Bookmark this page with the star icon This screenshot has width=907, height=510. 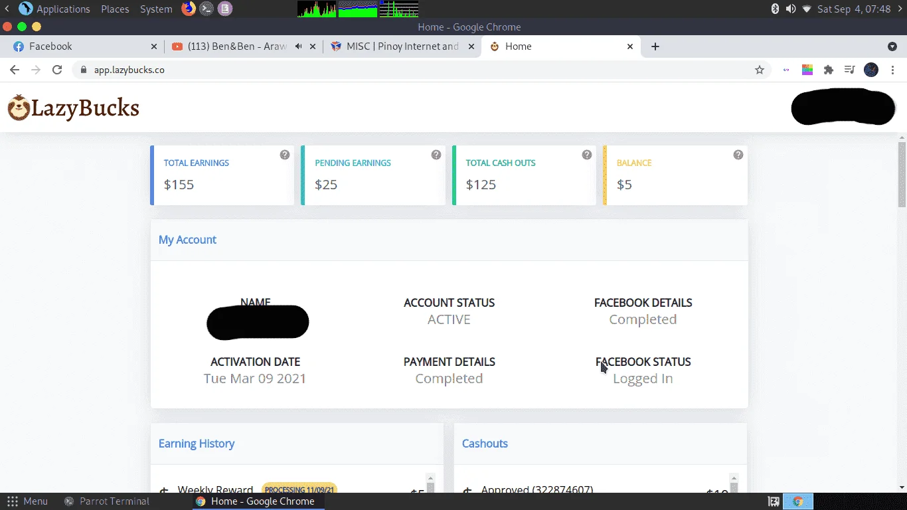pyautogui.click(x=760, y=70)
